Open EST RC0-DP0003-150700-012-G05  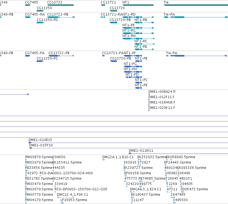tap(81, 189)
